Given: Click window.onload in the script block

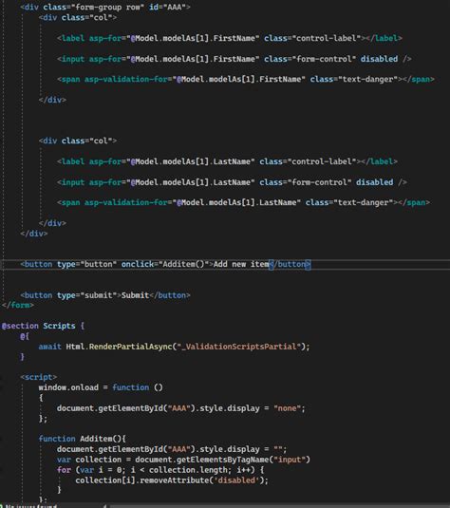Looking at the screenshot, I should click(x=68, y=387).
